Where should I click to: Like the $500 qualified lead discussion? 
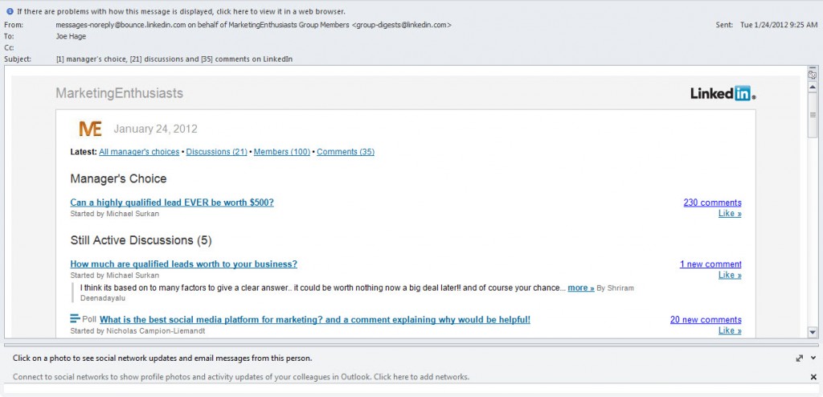pyautogui.click(x=730, y=214)
